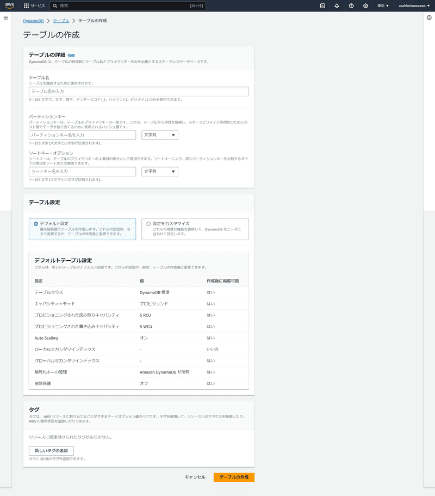Open the help question mark icon
This screenshot has width=435, height=496.
pyautogui.click(x=351, y=5)
